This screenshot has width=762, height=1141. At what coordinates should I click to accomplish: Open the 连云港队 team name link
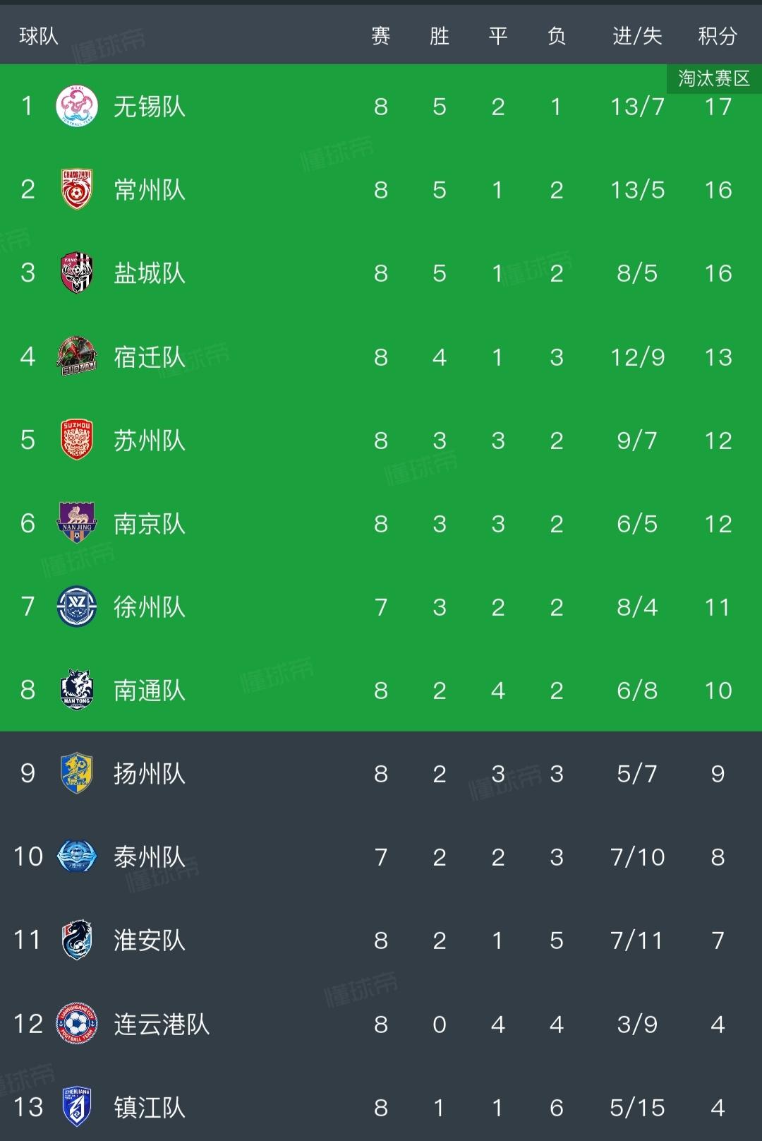[x=162, y=1024]
